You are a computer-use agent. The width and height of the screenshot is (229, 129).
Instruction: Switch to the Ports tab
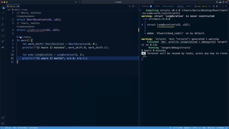(189, 6)
